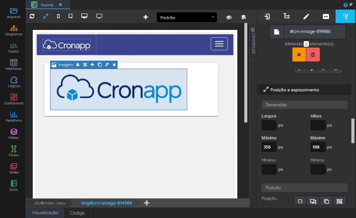Click the orange clear selection button
The image size is (356, 218).
[x=299, y=54]
